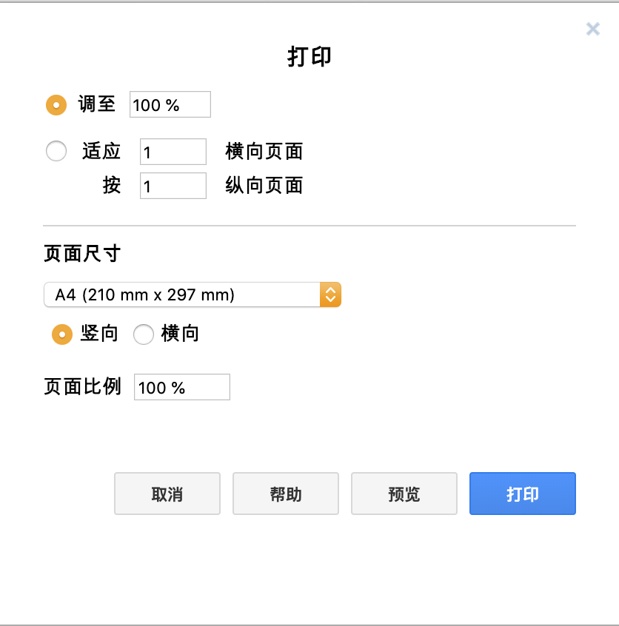
Task: Click the 横向页面 page count field
Action: click(x=173, y=152)
